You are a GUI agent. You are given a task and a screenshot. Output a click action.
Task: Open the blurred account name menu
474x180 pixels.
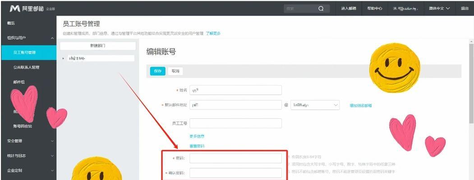tap(405, 9)
